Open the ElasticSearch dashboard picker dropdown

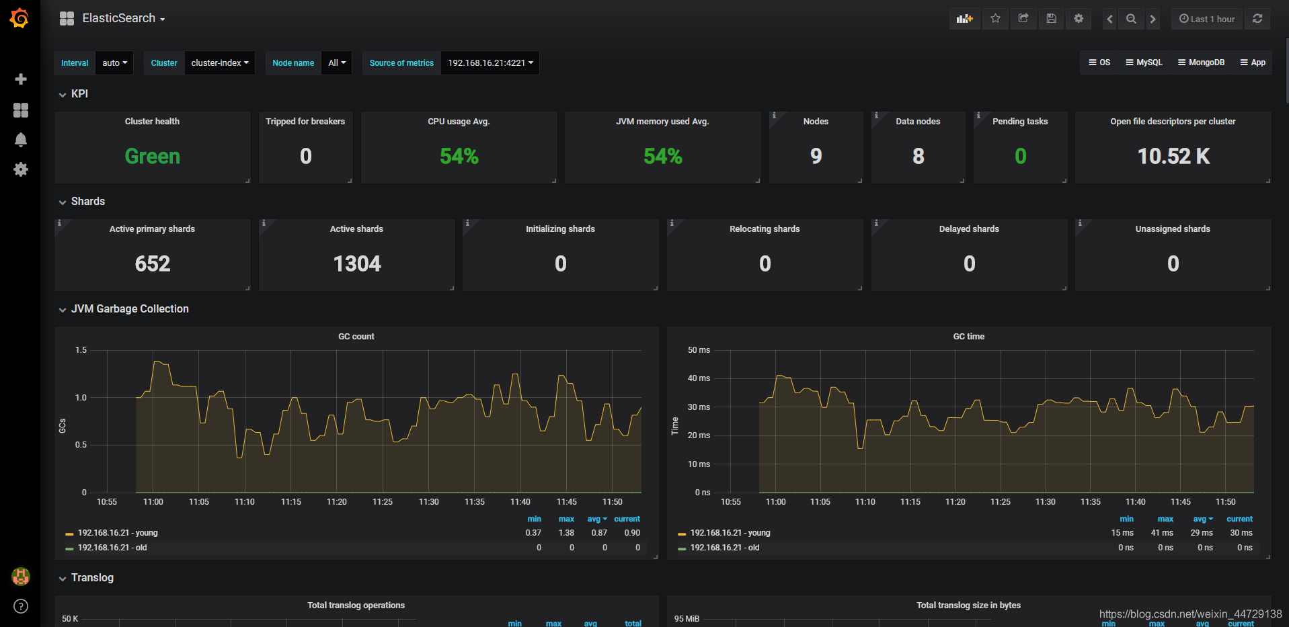point(112,18)
